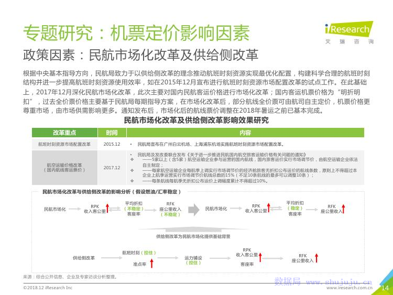393x295 pixels.
Task: Click the label 运力铺设（控住）
Action: [x=193, y=260]
